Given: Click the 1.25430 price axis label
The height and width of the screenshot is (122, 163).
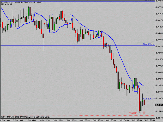Looking at the screenshot, I should (x=159, y=111).
